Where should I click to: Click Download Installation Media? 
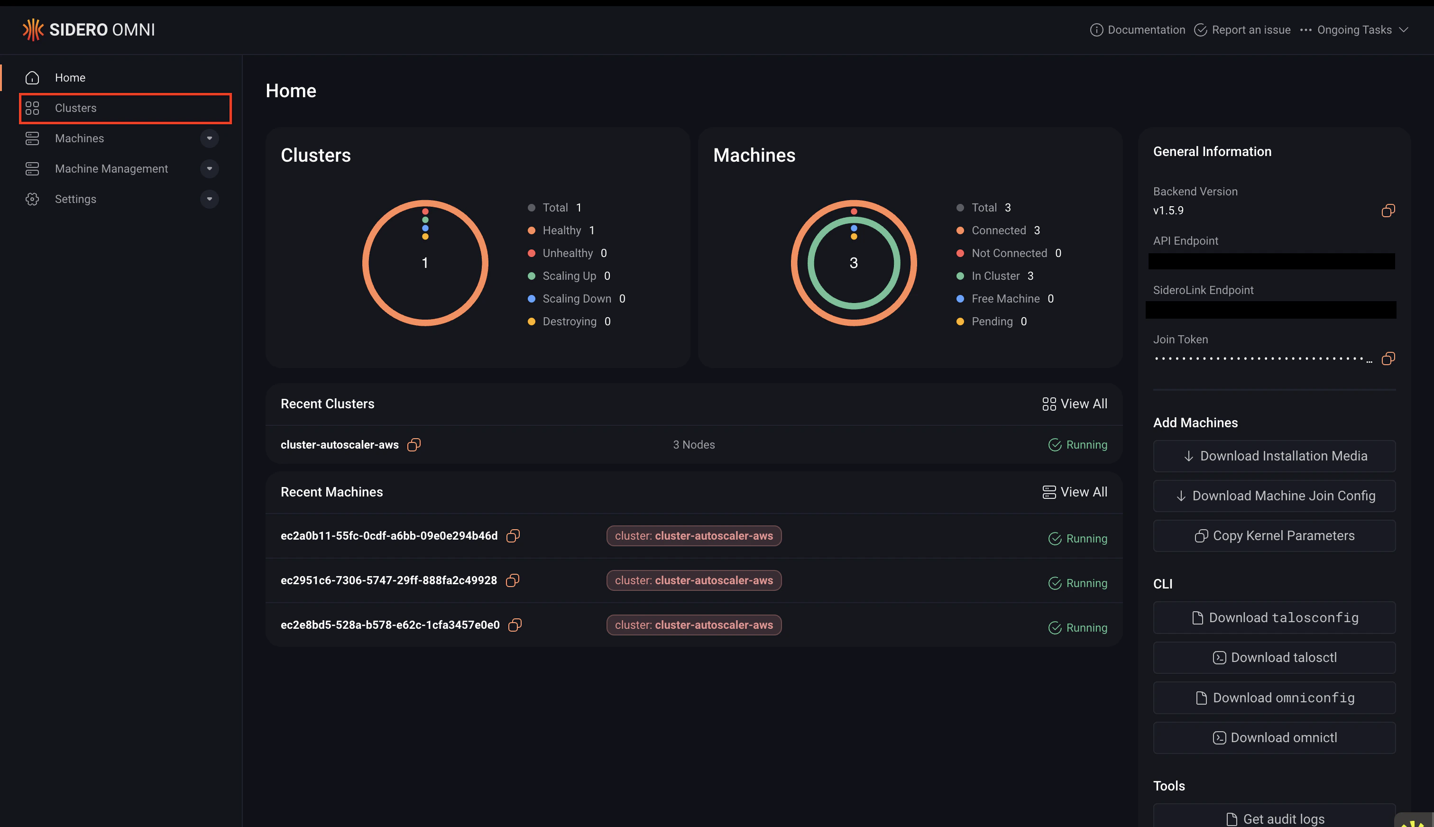click(x=1274, y=456)
